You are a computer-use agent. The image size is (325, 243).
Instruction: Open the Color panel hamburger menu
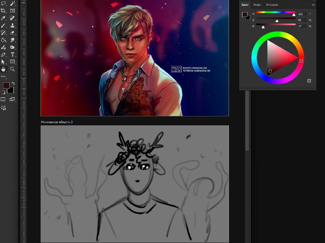(x=313, y=5)
